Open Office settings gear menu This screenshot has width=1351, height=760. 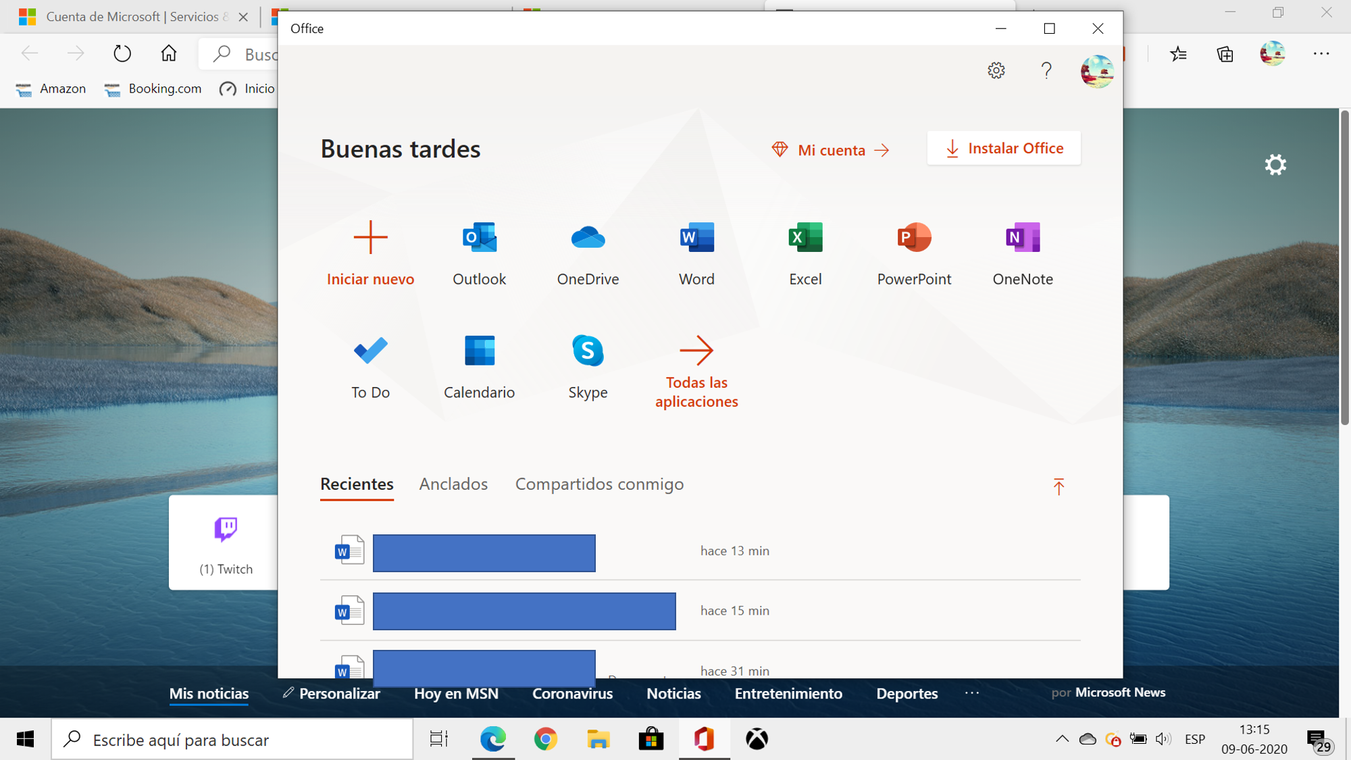pos(996,70)
